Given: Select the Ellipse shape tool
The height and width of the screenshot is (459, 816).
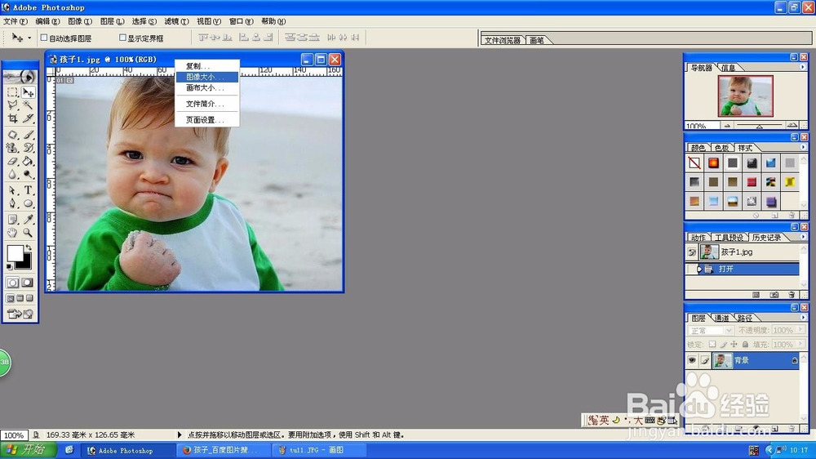Looking at the screenshot, I should 28,203.
